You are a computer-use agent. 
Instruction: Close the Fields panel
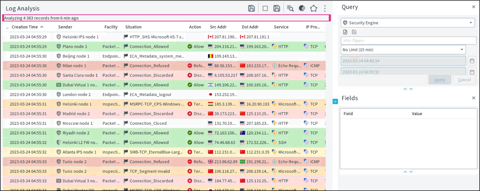tap(473, 98)
